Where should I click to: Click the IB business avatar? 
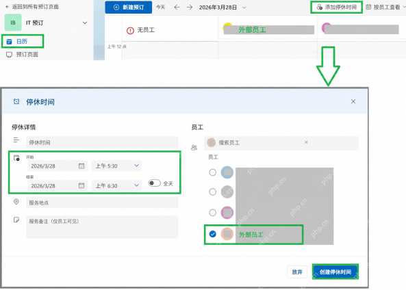click(x=13, y=23)
